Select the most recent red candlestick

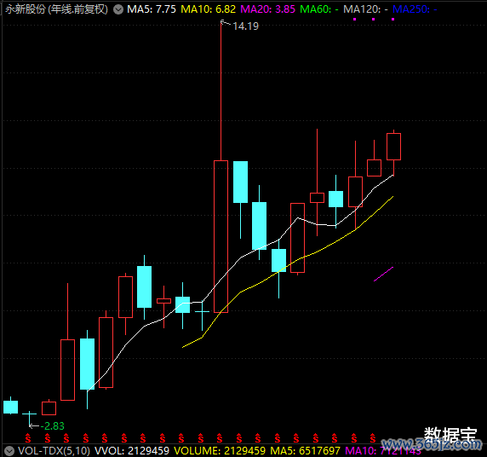click(393, 147)
